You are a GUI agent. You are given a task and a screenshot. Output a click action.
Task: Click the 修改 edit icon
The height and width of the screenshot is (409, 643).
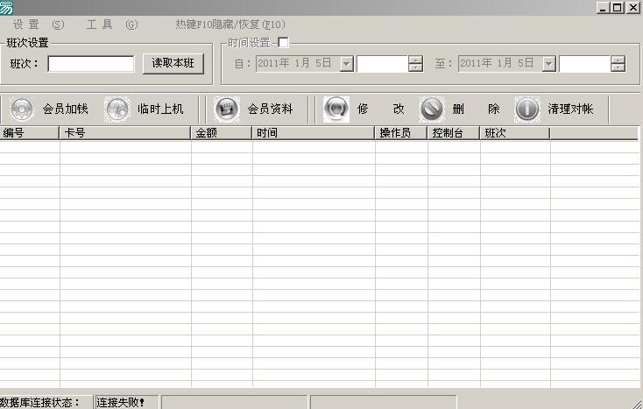[x=336, y=109]
